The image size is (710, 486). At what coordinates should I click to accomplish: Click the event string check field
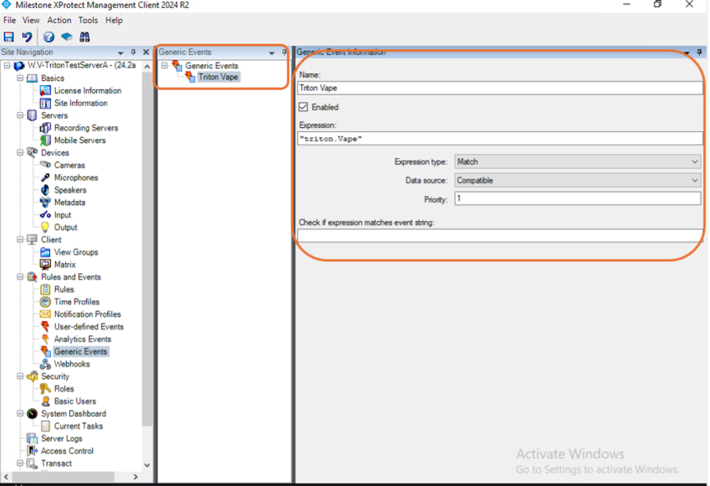point(500,236)
